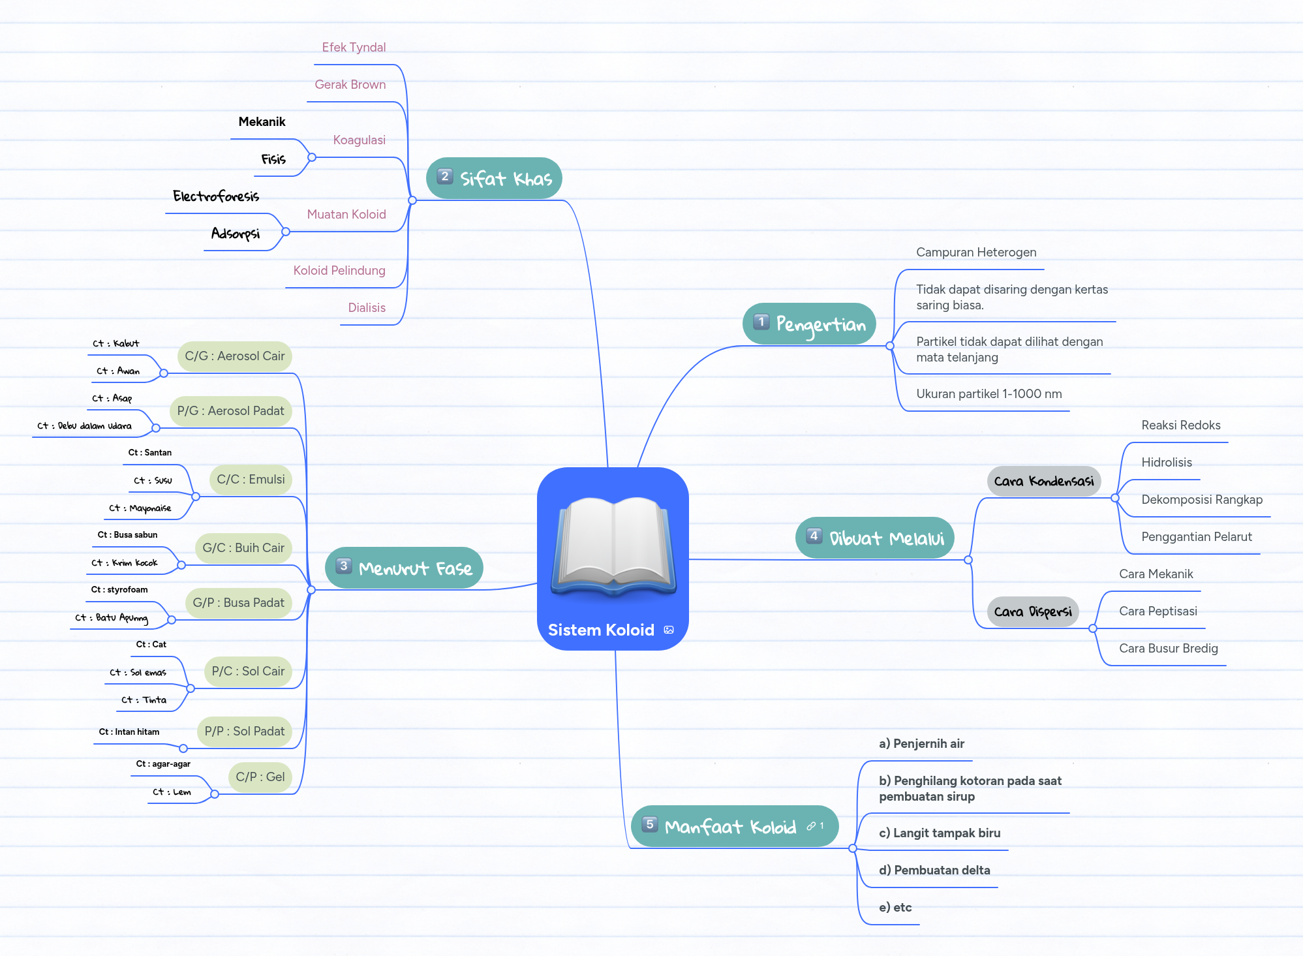Click the Efek Tyndal text
This screenshot has width=1303, height=956.
(354, 48)
